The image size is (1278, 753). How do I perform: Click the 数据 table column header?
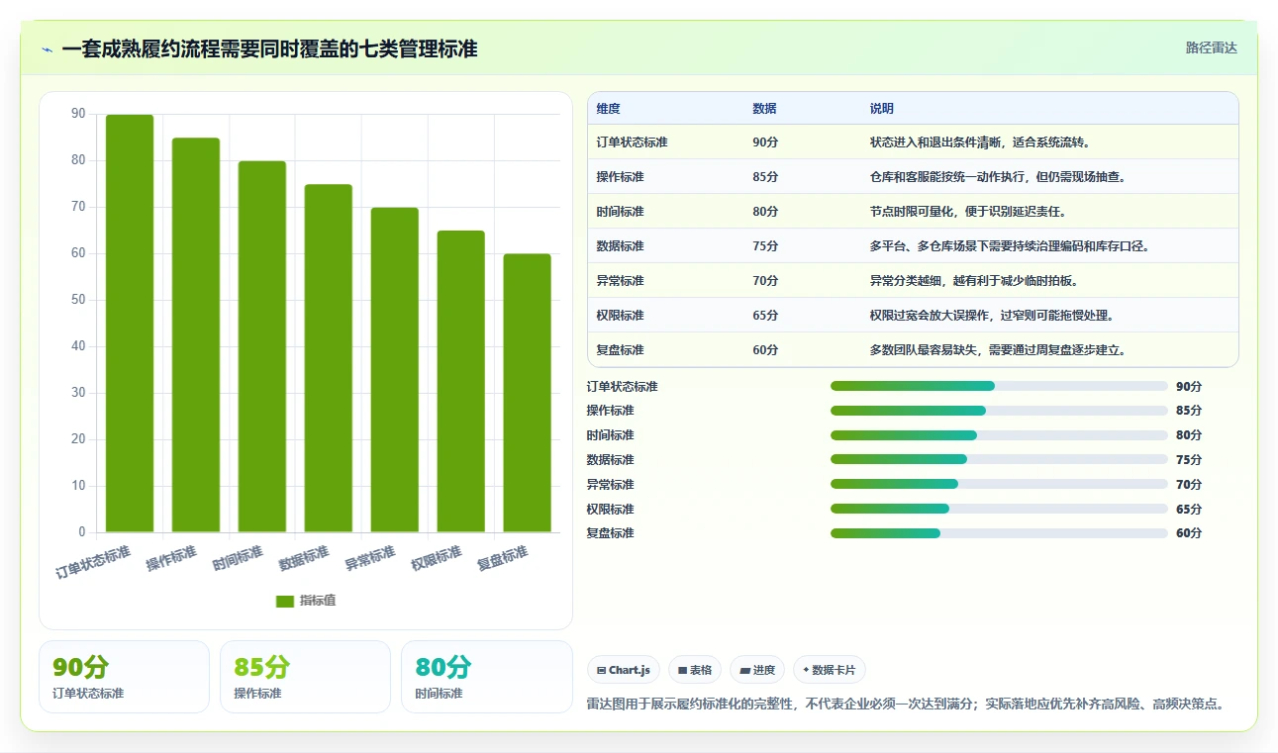(x=764, y=109)
